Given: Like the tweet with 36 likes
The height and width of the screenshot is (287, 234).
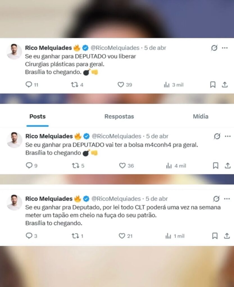Looking at the screenshot, I should (122, 166).
